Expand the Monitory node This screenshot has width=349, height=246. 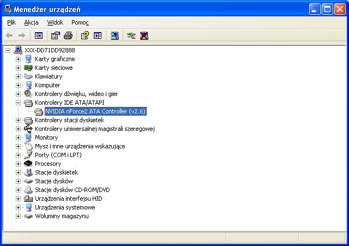pos(18,137)
